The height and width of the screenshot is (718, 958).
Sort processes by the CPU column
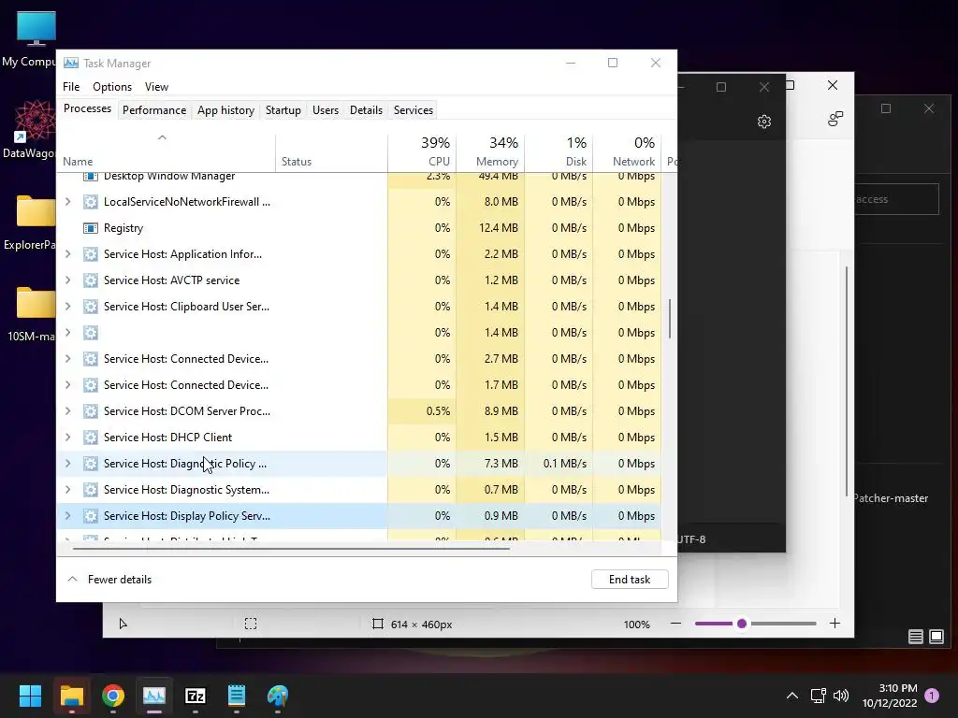[422, 151]
